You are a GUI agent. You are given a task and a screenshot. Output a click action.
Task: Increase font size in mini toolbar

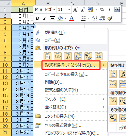(x=76, y=10)
